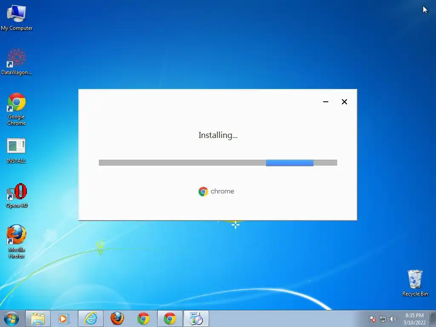Select the Opera 4.0 desktop shortcut
Viewport: 436px width, 327px height.
(17, 195)
